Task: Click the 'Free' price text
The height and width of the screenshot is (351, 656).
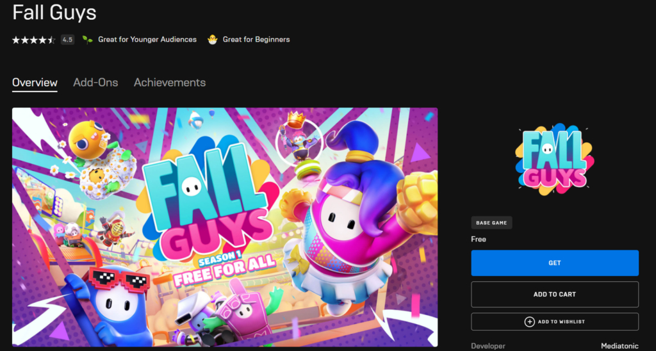Action: (479, 240)
